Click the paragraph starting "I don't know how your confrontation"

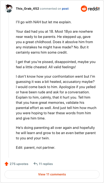(x=56, y=97)
